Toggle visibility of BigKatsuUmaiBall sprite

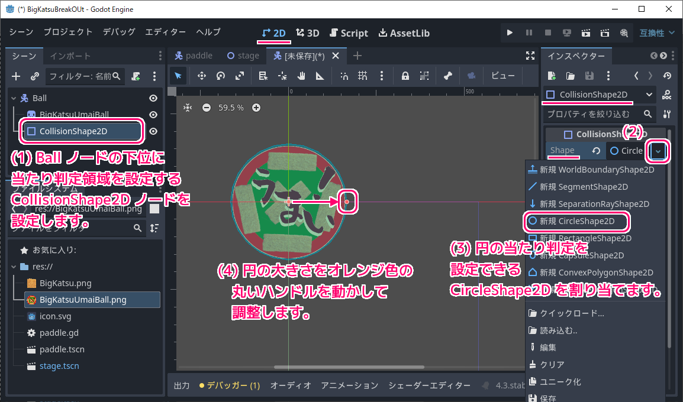153,115
